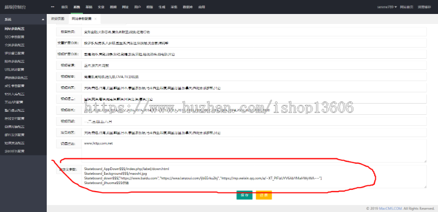This screenshot has height=212, width=438.
Task: Select 短信发送配置 in sidebar
Action: click(x=15, y=143)
